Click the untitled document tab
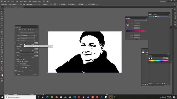The height and width of the screenshot is (99, 177). pos(13,7)
